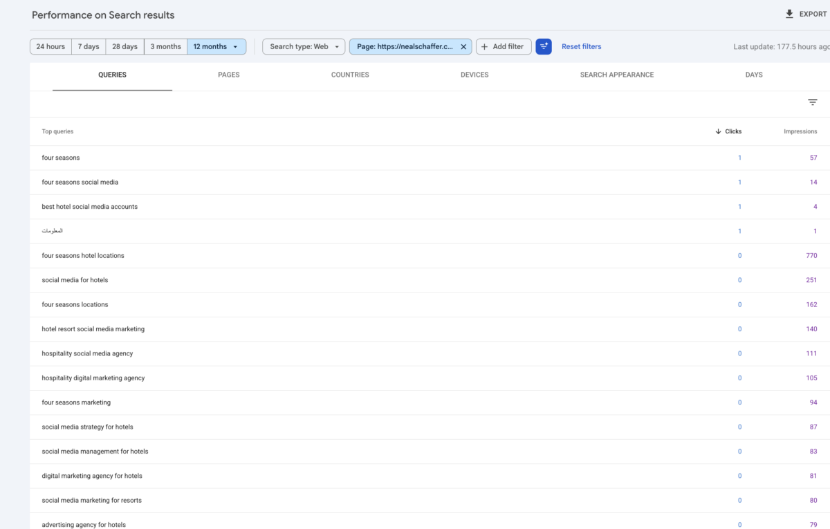Click the 'Last update: 177.5 hours ago' text
Image resolution: width=830 pixels, height=529 pixels.
click(782, 47)
